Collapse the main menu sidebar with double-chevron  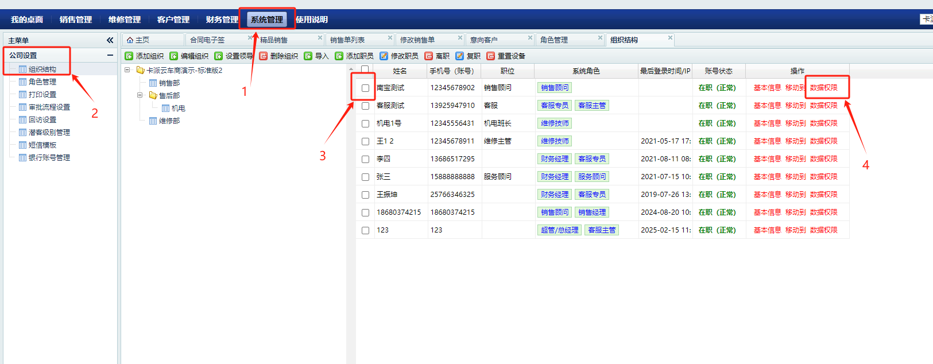point(110,40)
